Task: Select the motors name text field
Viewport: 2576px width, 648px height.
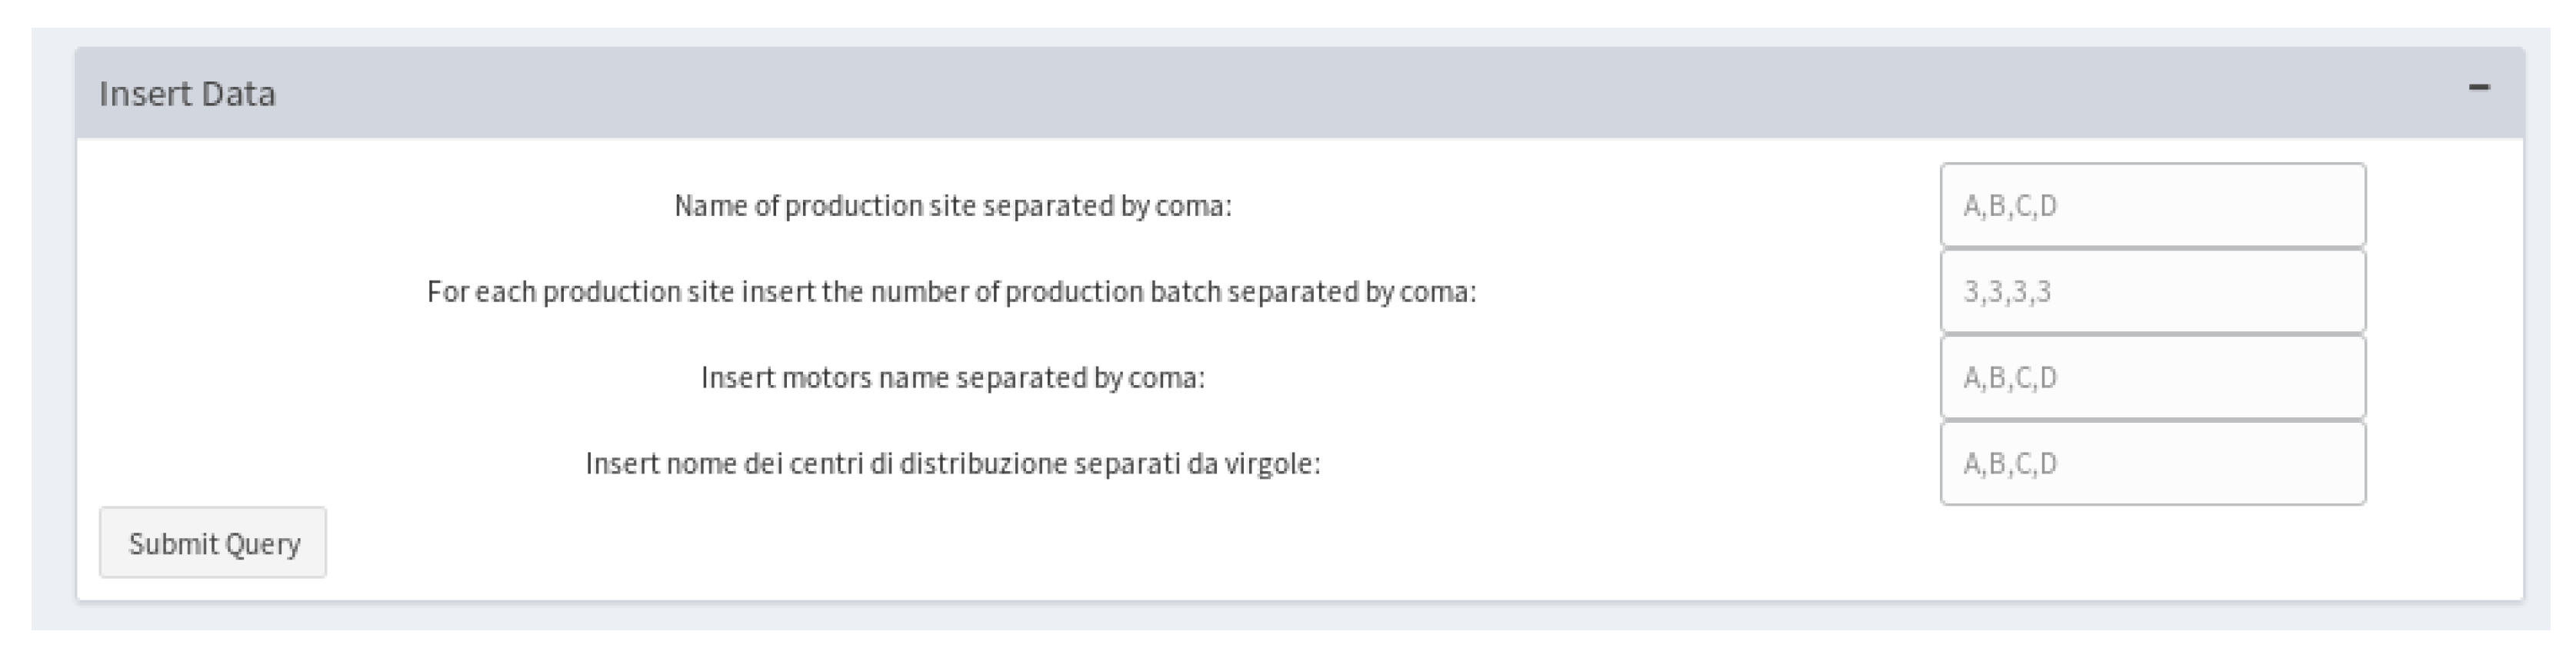Action: [x=2152, y=378]
